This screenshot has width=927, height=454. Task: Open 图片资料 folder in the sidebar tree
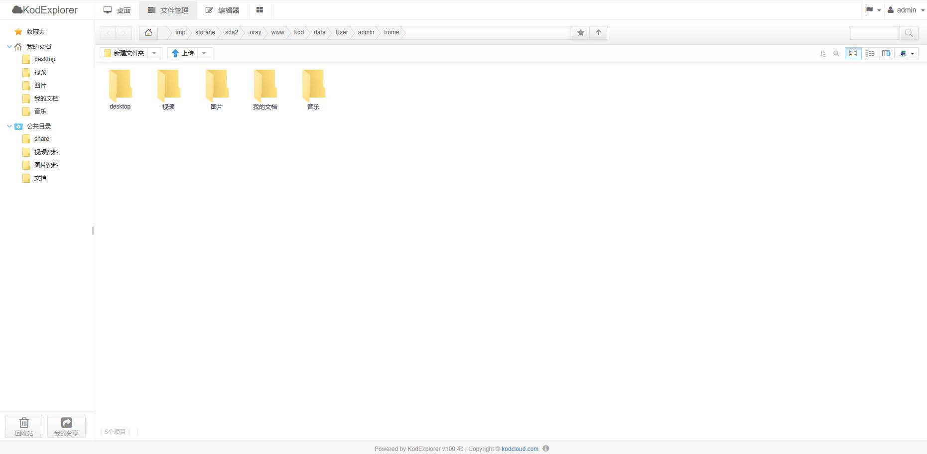coord(46,165)
